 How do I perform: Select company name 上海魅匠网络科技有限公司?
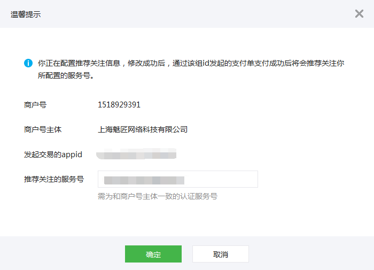coord(143,129)
